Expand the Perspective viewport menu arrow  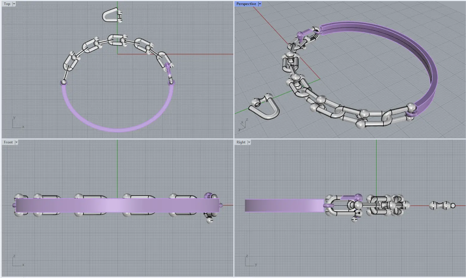pyautogui.click(x=260, y=4)
